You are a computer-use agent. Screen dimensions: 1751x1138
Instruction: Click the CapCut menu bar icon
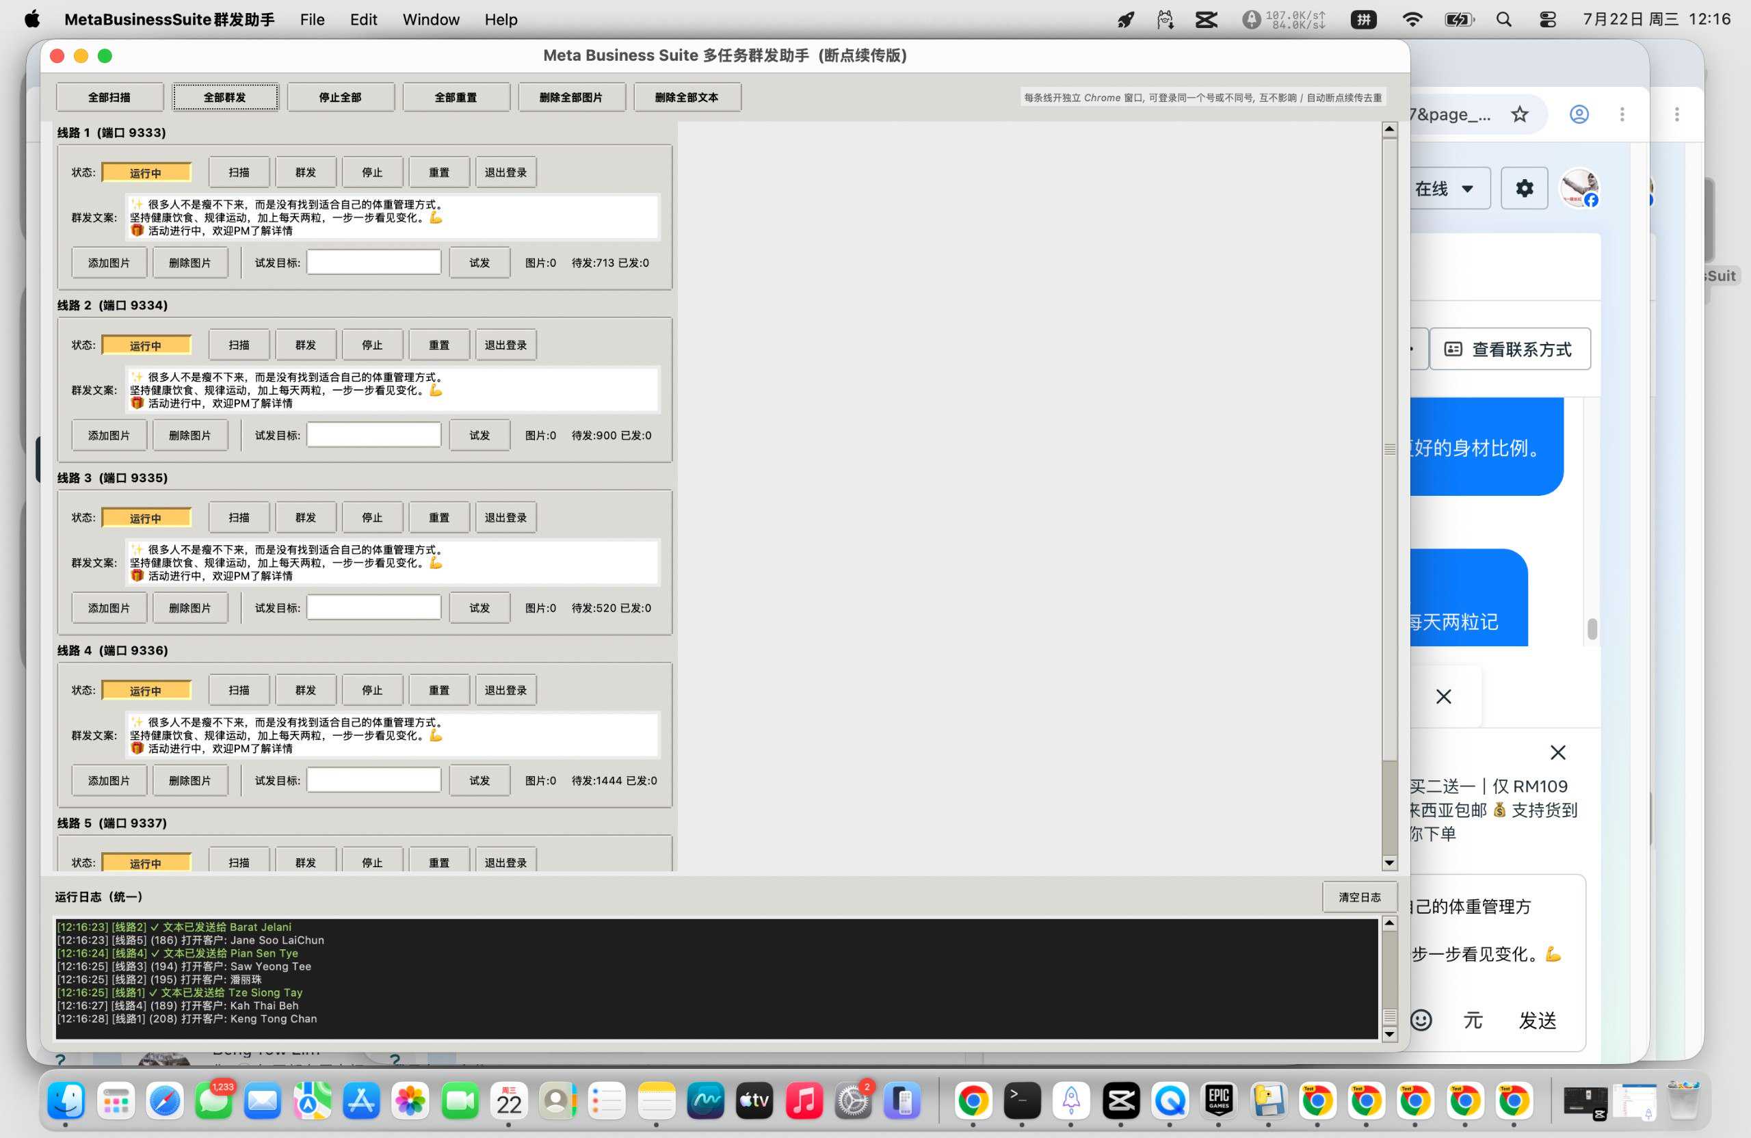1207,19
